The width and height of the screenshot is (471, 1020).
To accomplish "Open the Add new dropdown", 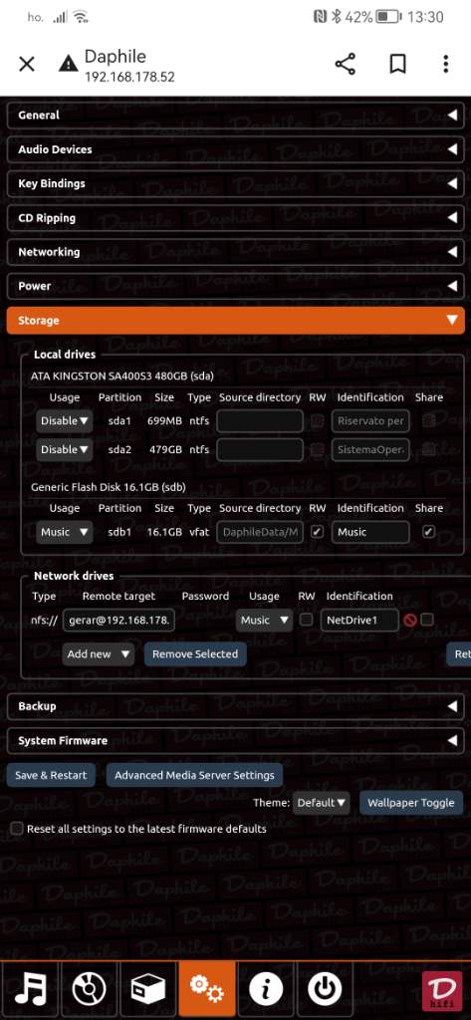I will tap(99, 654).
